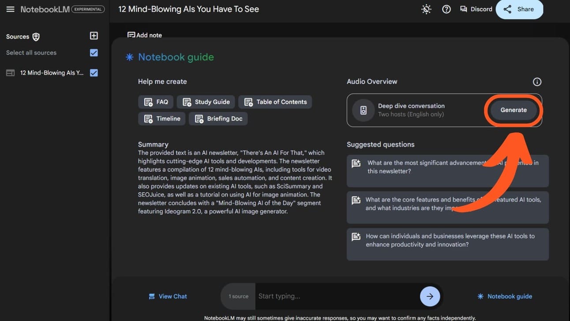Send the message with the arrow button
Screen dimensions: 570x321
coord(430,296)
